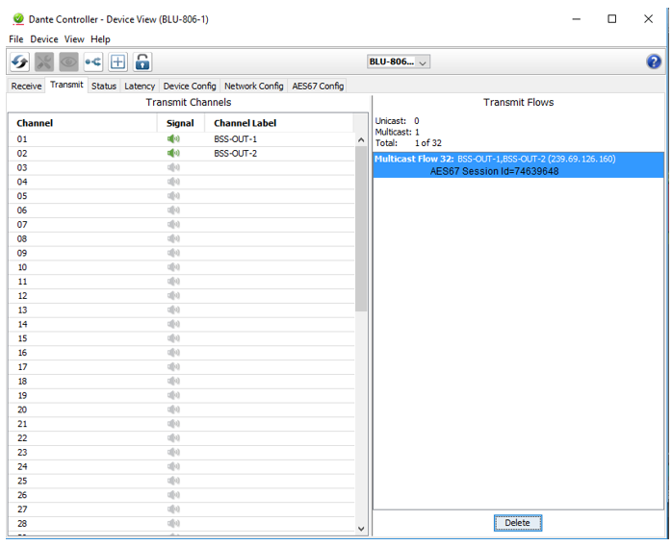672x546 pixels.
Task: Click the Delete flow button
Action: coord(517,523)
